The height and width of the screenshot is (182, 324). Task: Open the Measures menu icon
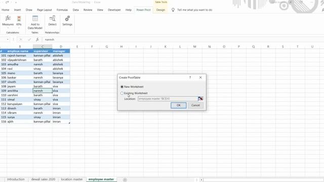click(x=8, y=19)
